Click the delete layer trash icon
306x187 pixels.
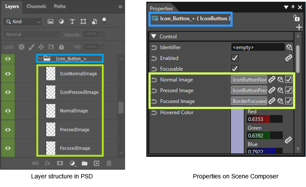pyautogui.click(x=109, y=163)
